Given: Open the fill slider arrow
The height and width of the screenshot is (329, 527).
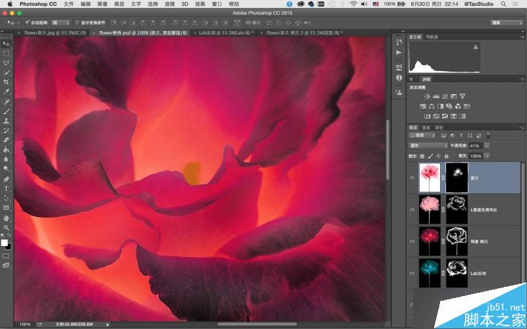Looking at the screenshot, I should [x=487, y=156].
